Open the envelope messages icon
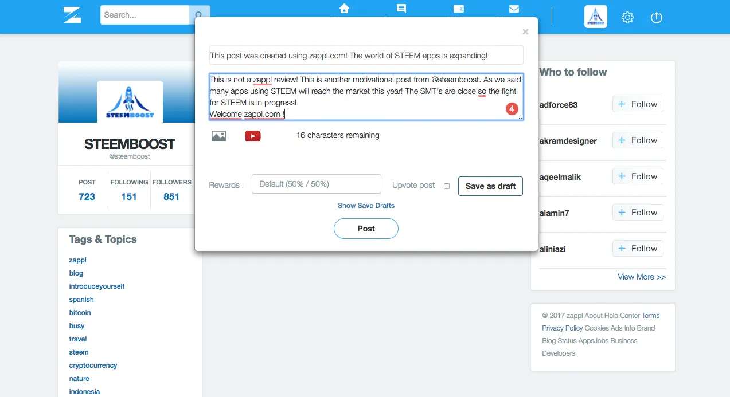Screen dimensions: 730x397 (514, 9)
